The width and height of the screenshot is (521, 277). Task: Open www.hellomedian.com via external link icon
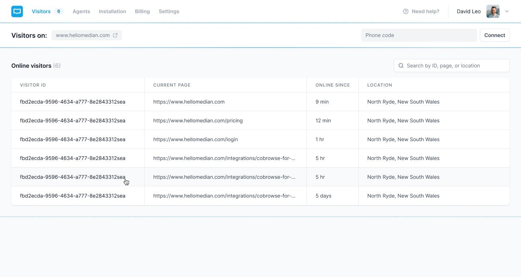[115, 35]
